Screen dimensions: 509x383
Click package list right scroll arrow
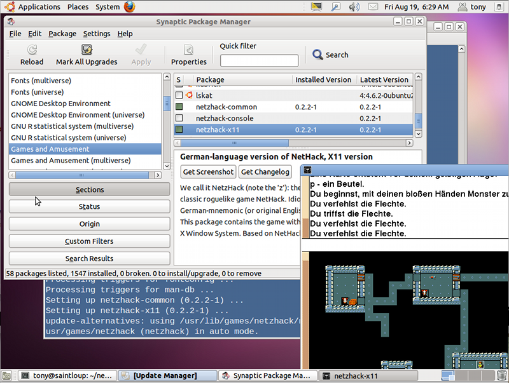point(409,142)
